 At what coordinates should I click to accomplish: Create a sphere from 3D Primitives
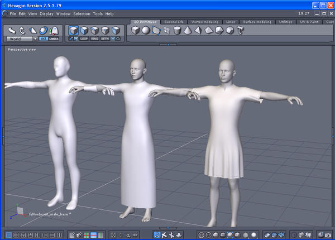145,30
